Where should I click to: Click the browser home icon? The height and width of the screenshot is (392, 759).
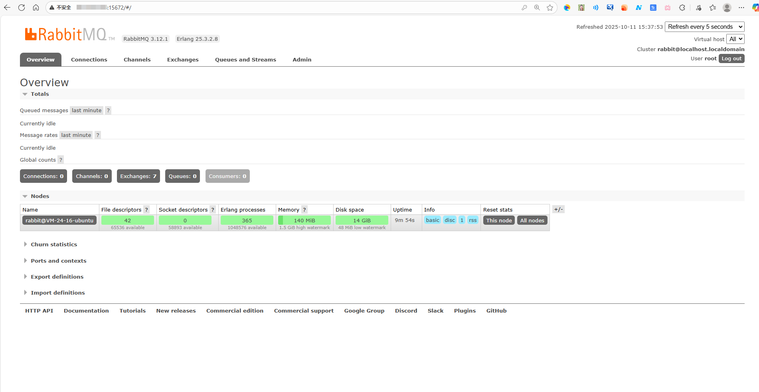click(x=36, y=8)
